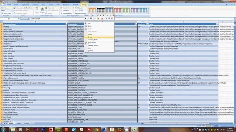236x132 pixels.
Task: Click Summarize with PivotTable
Action: point(23,8)
